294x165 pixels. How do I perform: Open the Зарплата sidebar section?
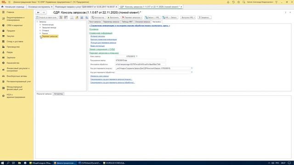pyautogui.click(x=11, y=58)
